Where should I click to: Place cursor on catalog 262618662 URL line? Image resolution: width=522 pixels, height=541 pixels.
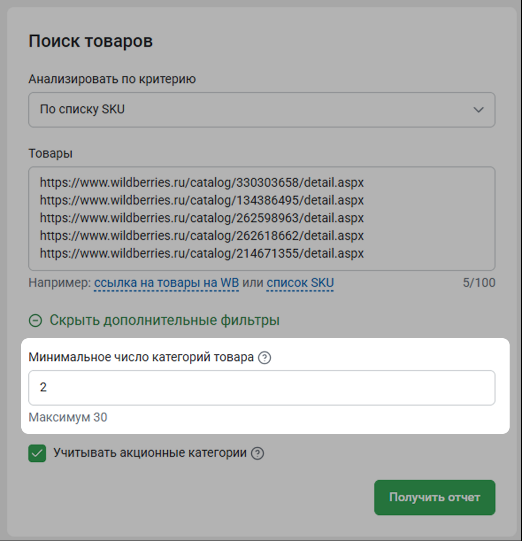(x=202, y=236)
